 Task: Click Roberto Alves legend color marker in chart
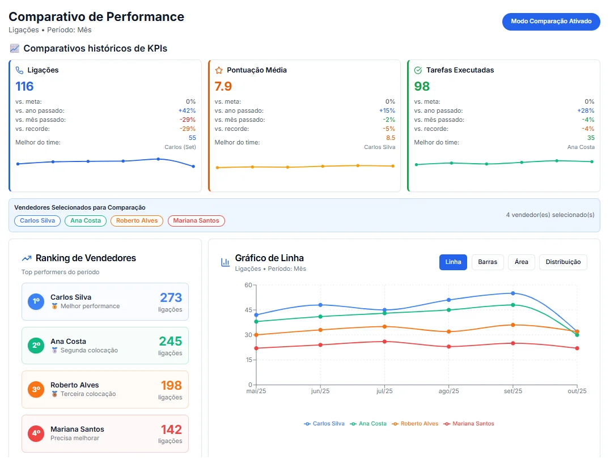395,424
